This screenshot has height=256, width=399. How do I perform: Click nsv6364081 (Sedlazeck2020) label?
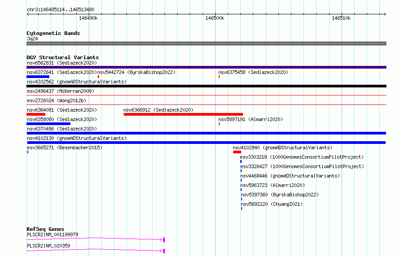62,110
